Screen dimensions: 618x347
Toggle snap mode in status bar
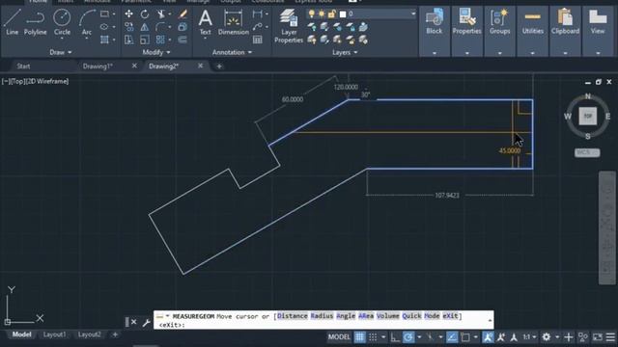pyautogui.click(x=373, y=337)
